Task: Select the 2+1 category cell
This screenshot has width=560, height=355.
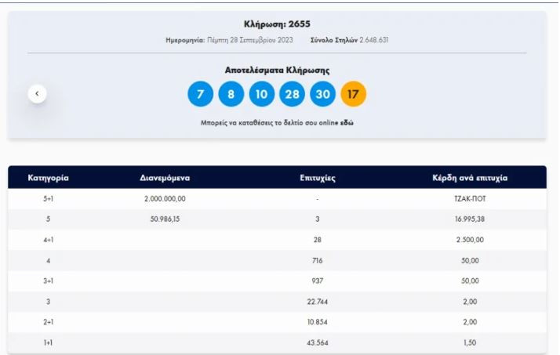Action: coord(48,322)
